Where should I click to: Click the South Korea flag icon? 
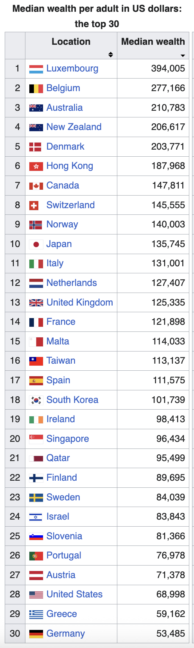point(36,400)
